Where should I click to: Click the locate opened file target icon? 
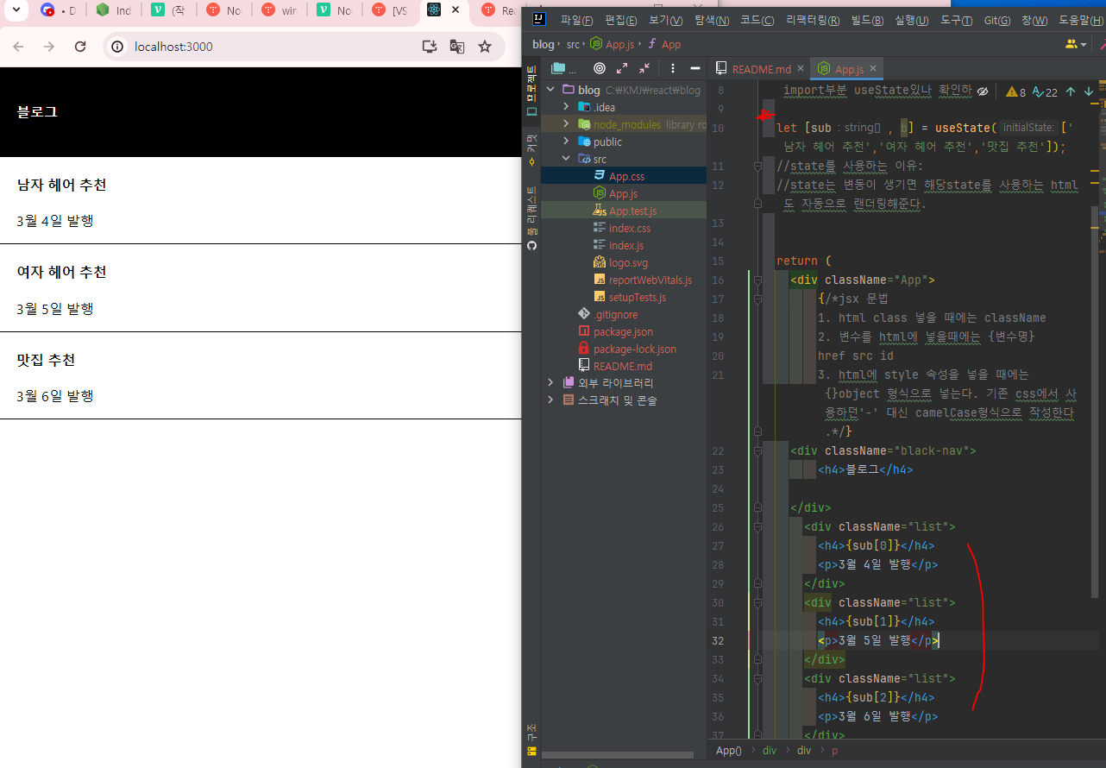click(600, 68)
